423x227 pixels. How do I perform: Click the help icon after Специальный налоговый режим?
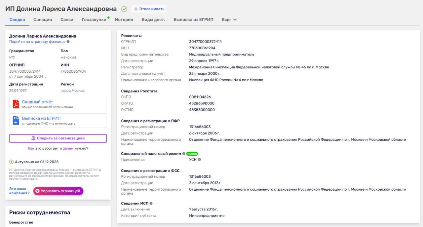(x=184, y=153)
